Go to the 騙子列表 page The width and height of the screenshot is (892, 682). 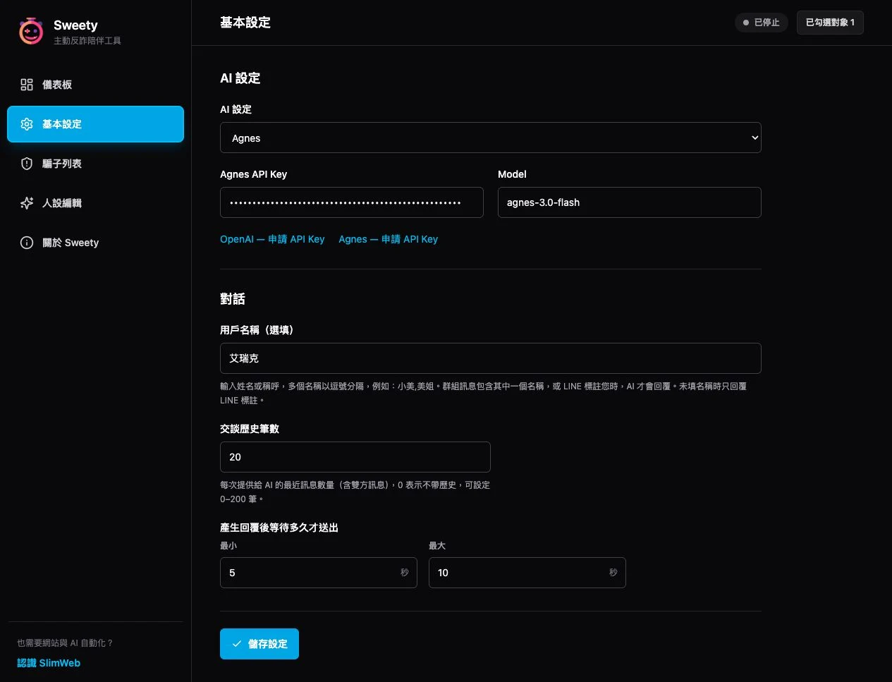point(95,164)
